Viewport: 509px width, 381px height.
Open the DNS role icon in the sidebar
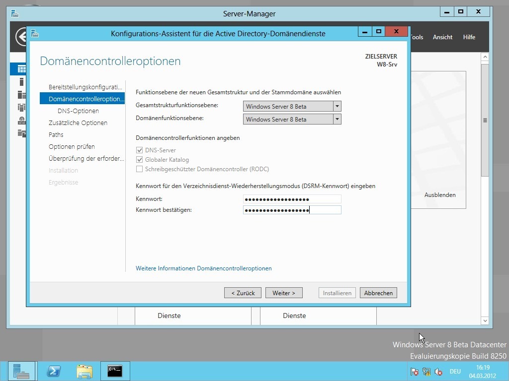click(x=21, y=120)
